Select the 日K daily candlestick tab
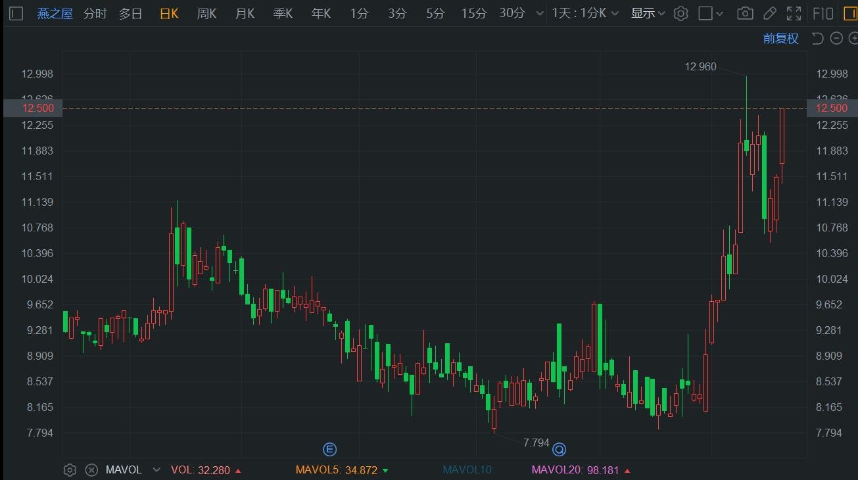 pos(169,13)
